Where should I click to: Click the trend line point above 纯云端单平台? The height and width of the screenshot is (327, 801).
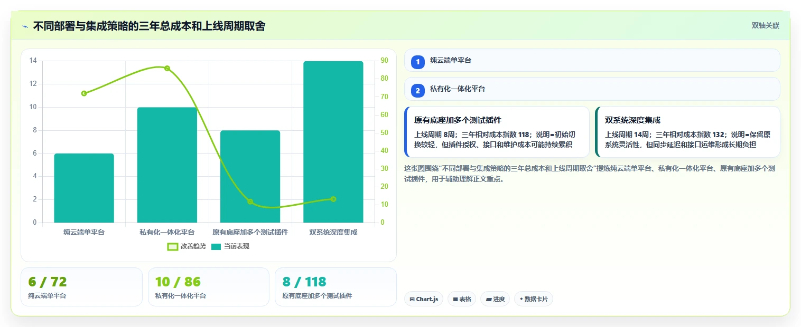pyautogui.click(x=84, y=93)
